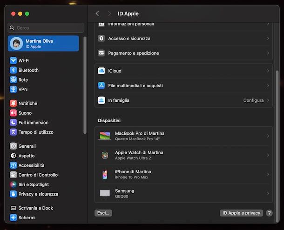Click "QBQ60" model text
The width and height of the screenshot is (284, 230).
pyautogui.click(x=122, y=197)
